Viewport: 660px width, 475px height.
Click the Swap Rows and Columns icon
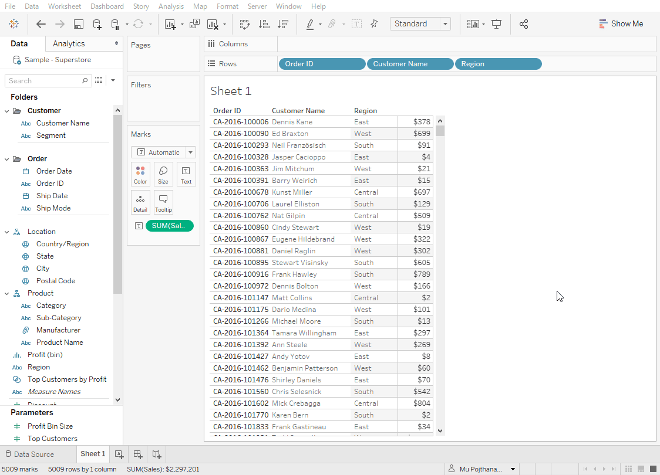[x=245, y=24]
